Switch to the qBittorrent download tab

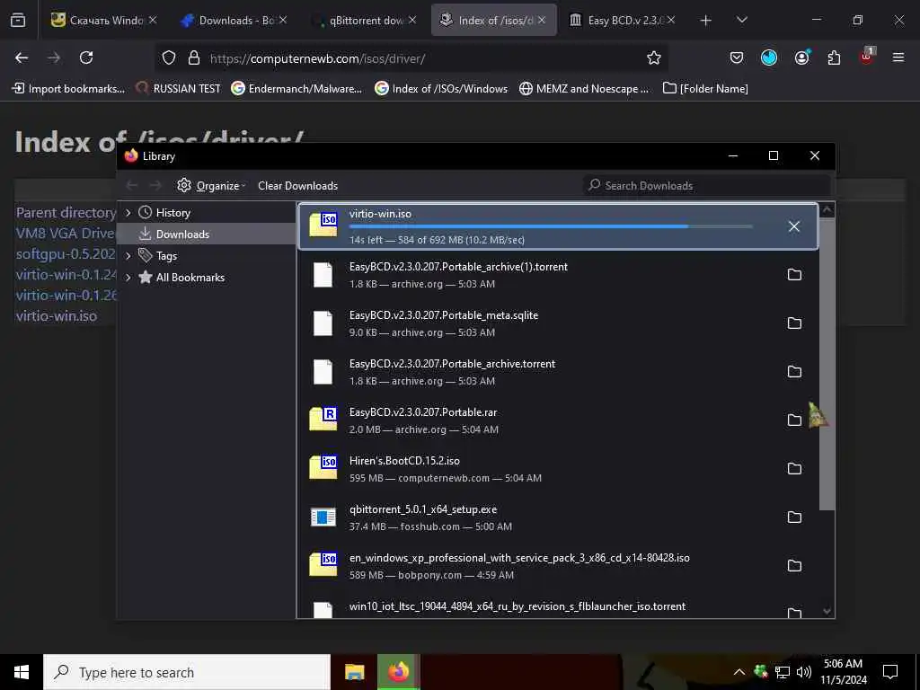click(x=365, y=20)
